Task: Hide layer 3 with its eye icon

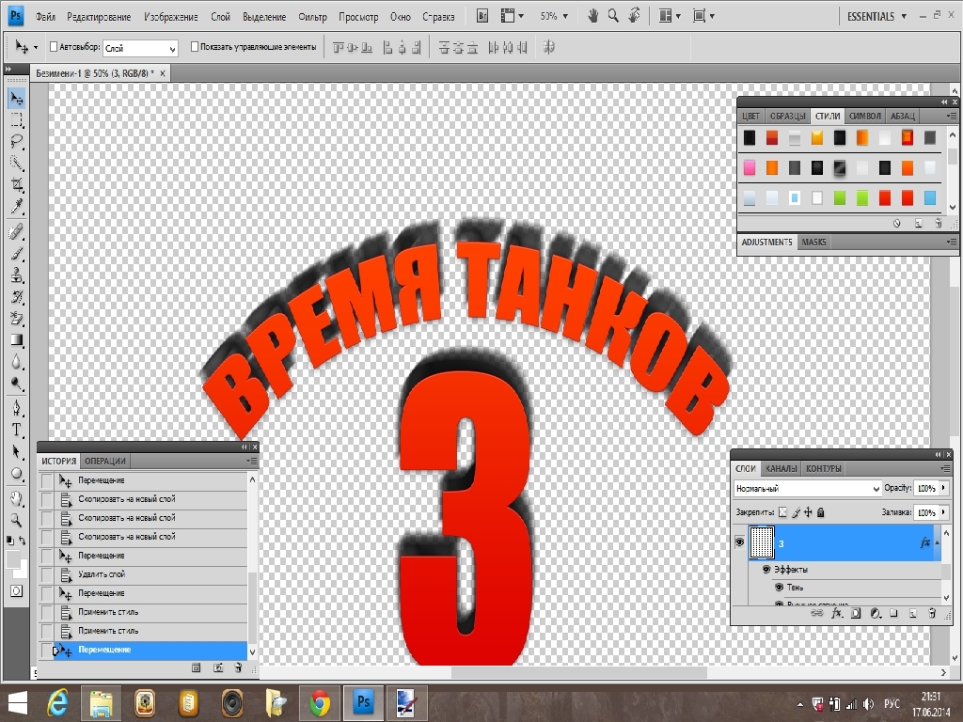Action: pos(739,542)
